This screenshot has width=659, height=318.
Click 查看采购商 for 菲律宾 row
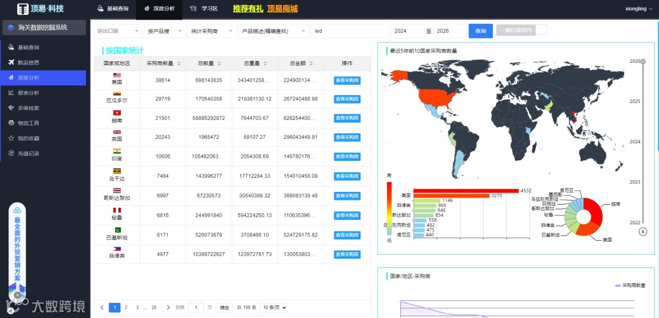(x=347, y=255)
